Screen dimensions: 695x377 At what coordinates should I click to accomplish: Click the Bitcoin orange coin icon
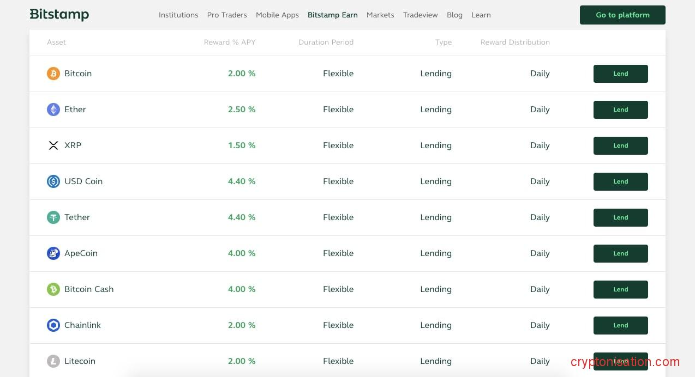coord(53,74)
